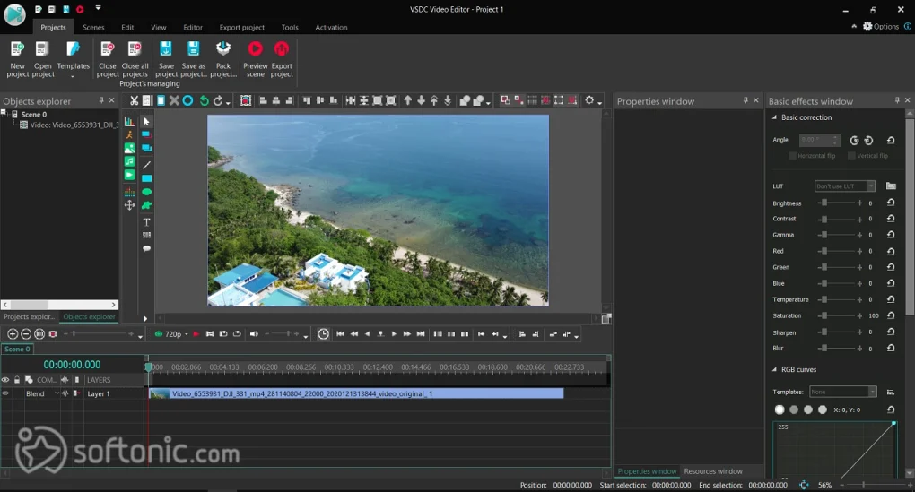
Task: Toggle the eye icon in the layers header
Action: (x=5, y=380)
